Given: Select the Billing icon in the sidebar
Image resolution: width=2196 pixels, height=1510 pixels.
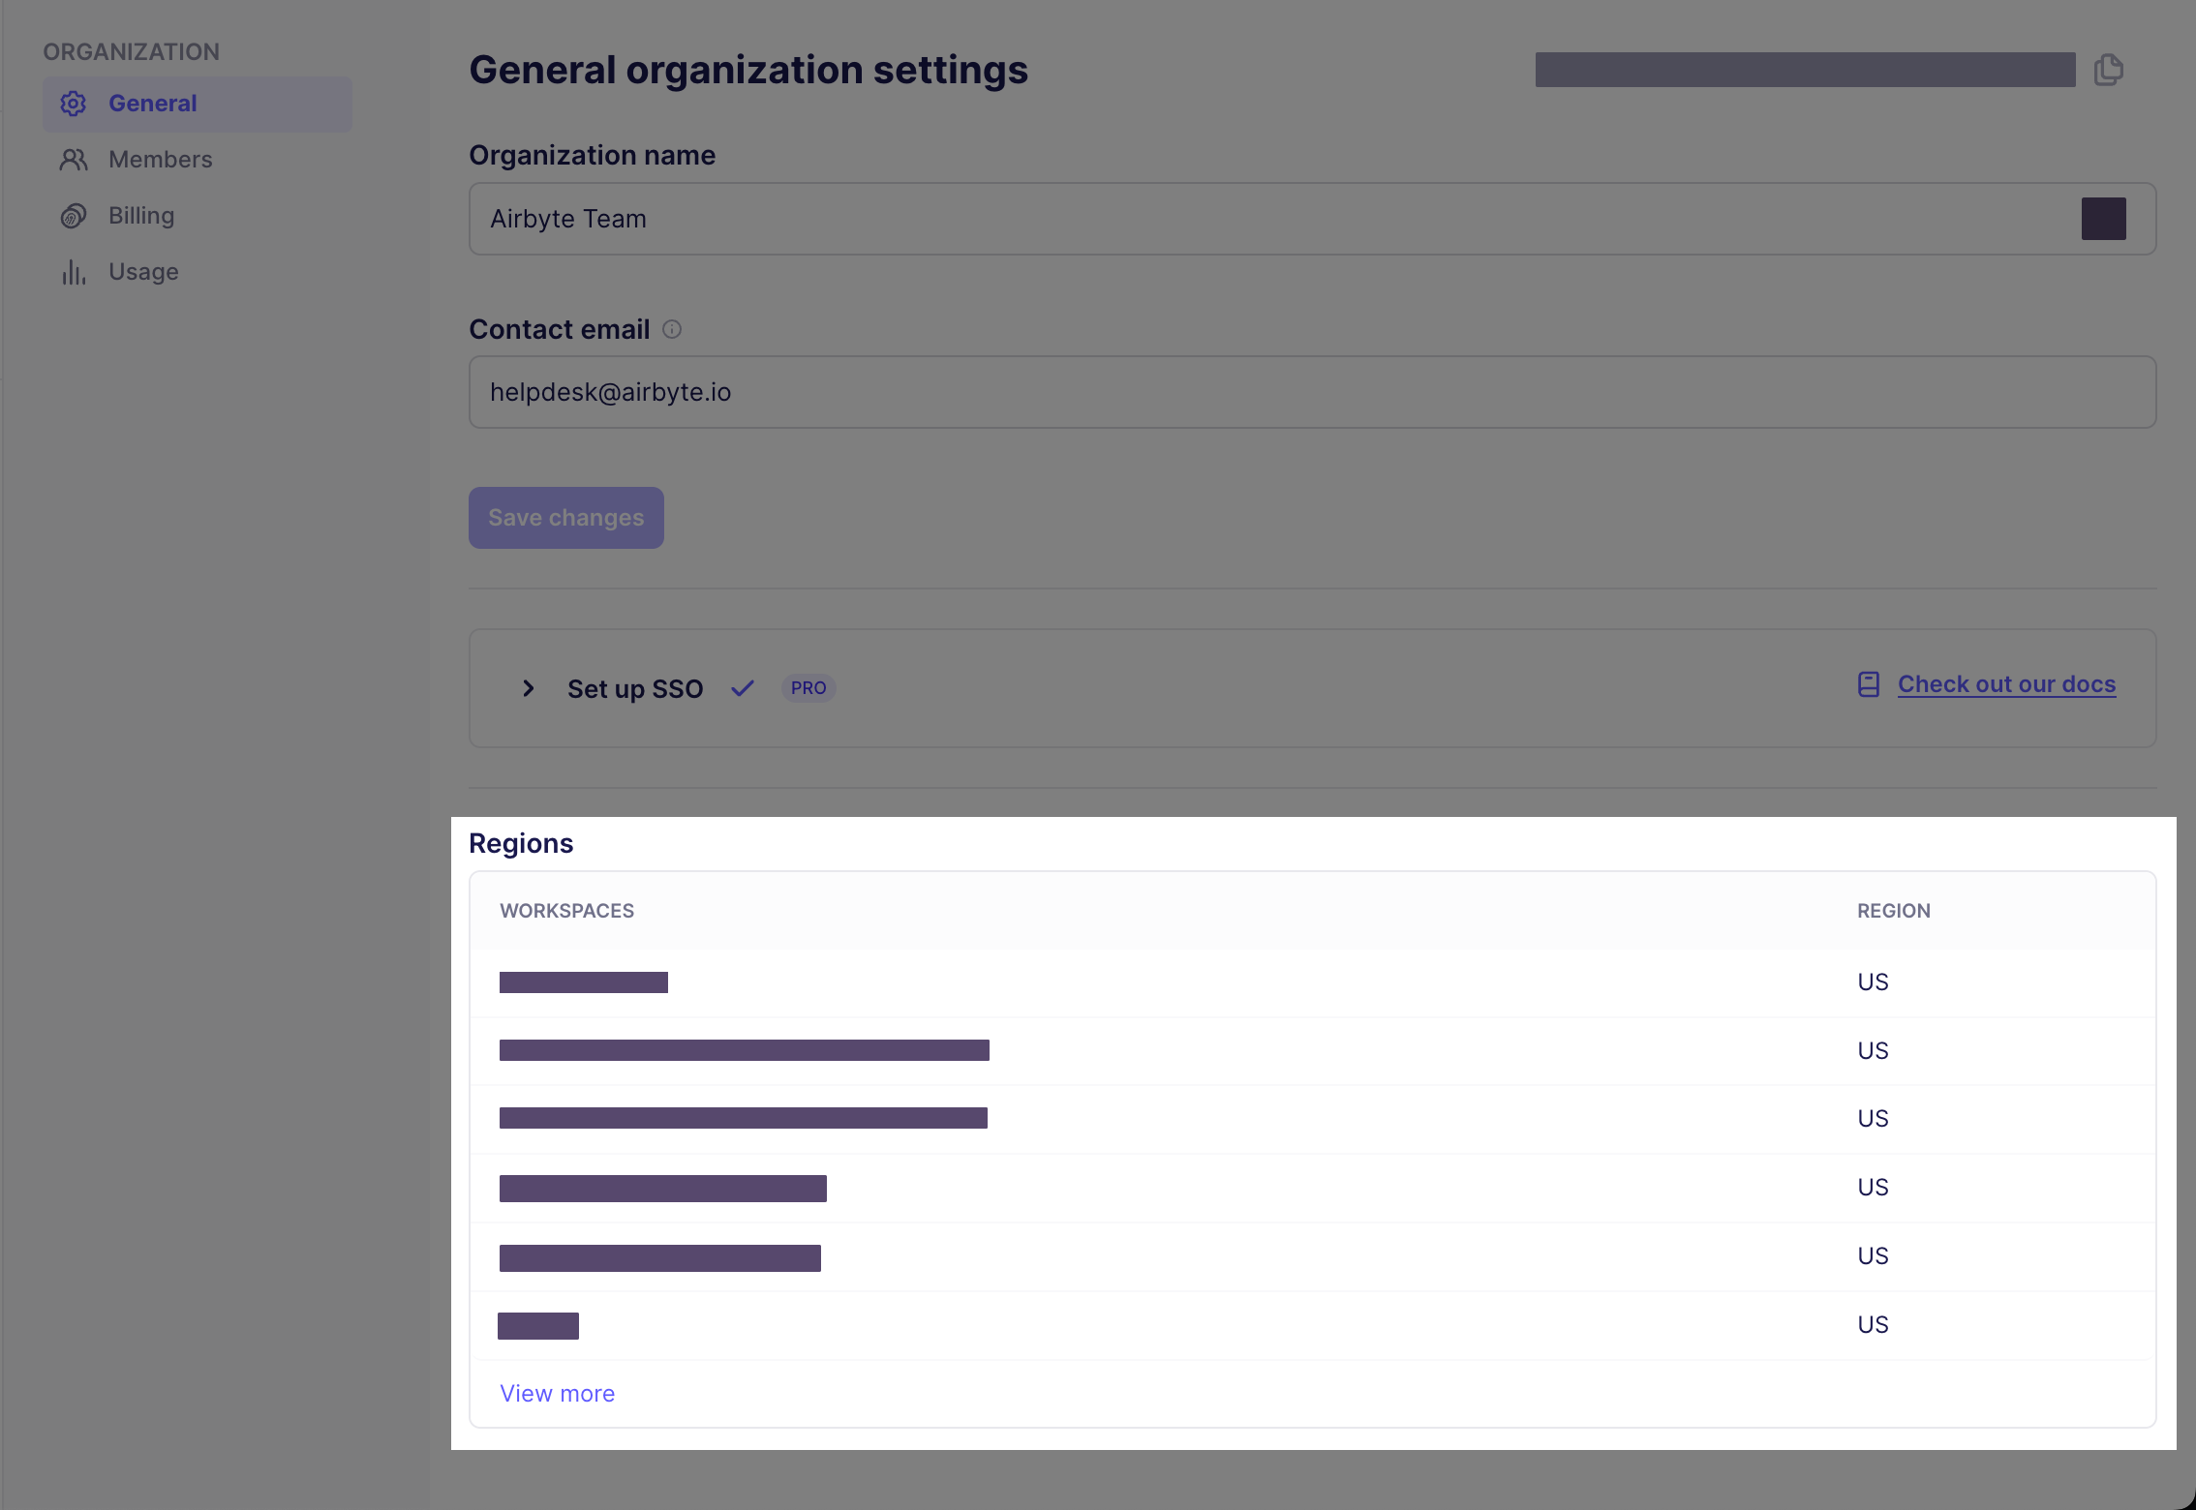Looking at the screenshot, I should click(x=73, y=215).
